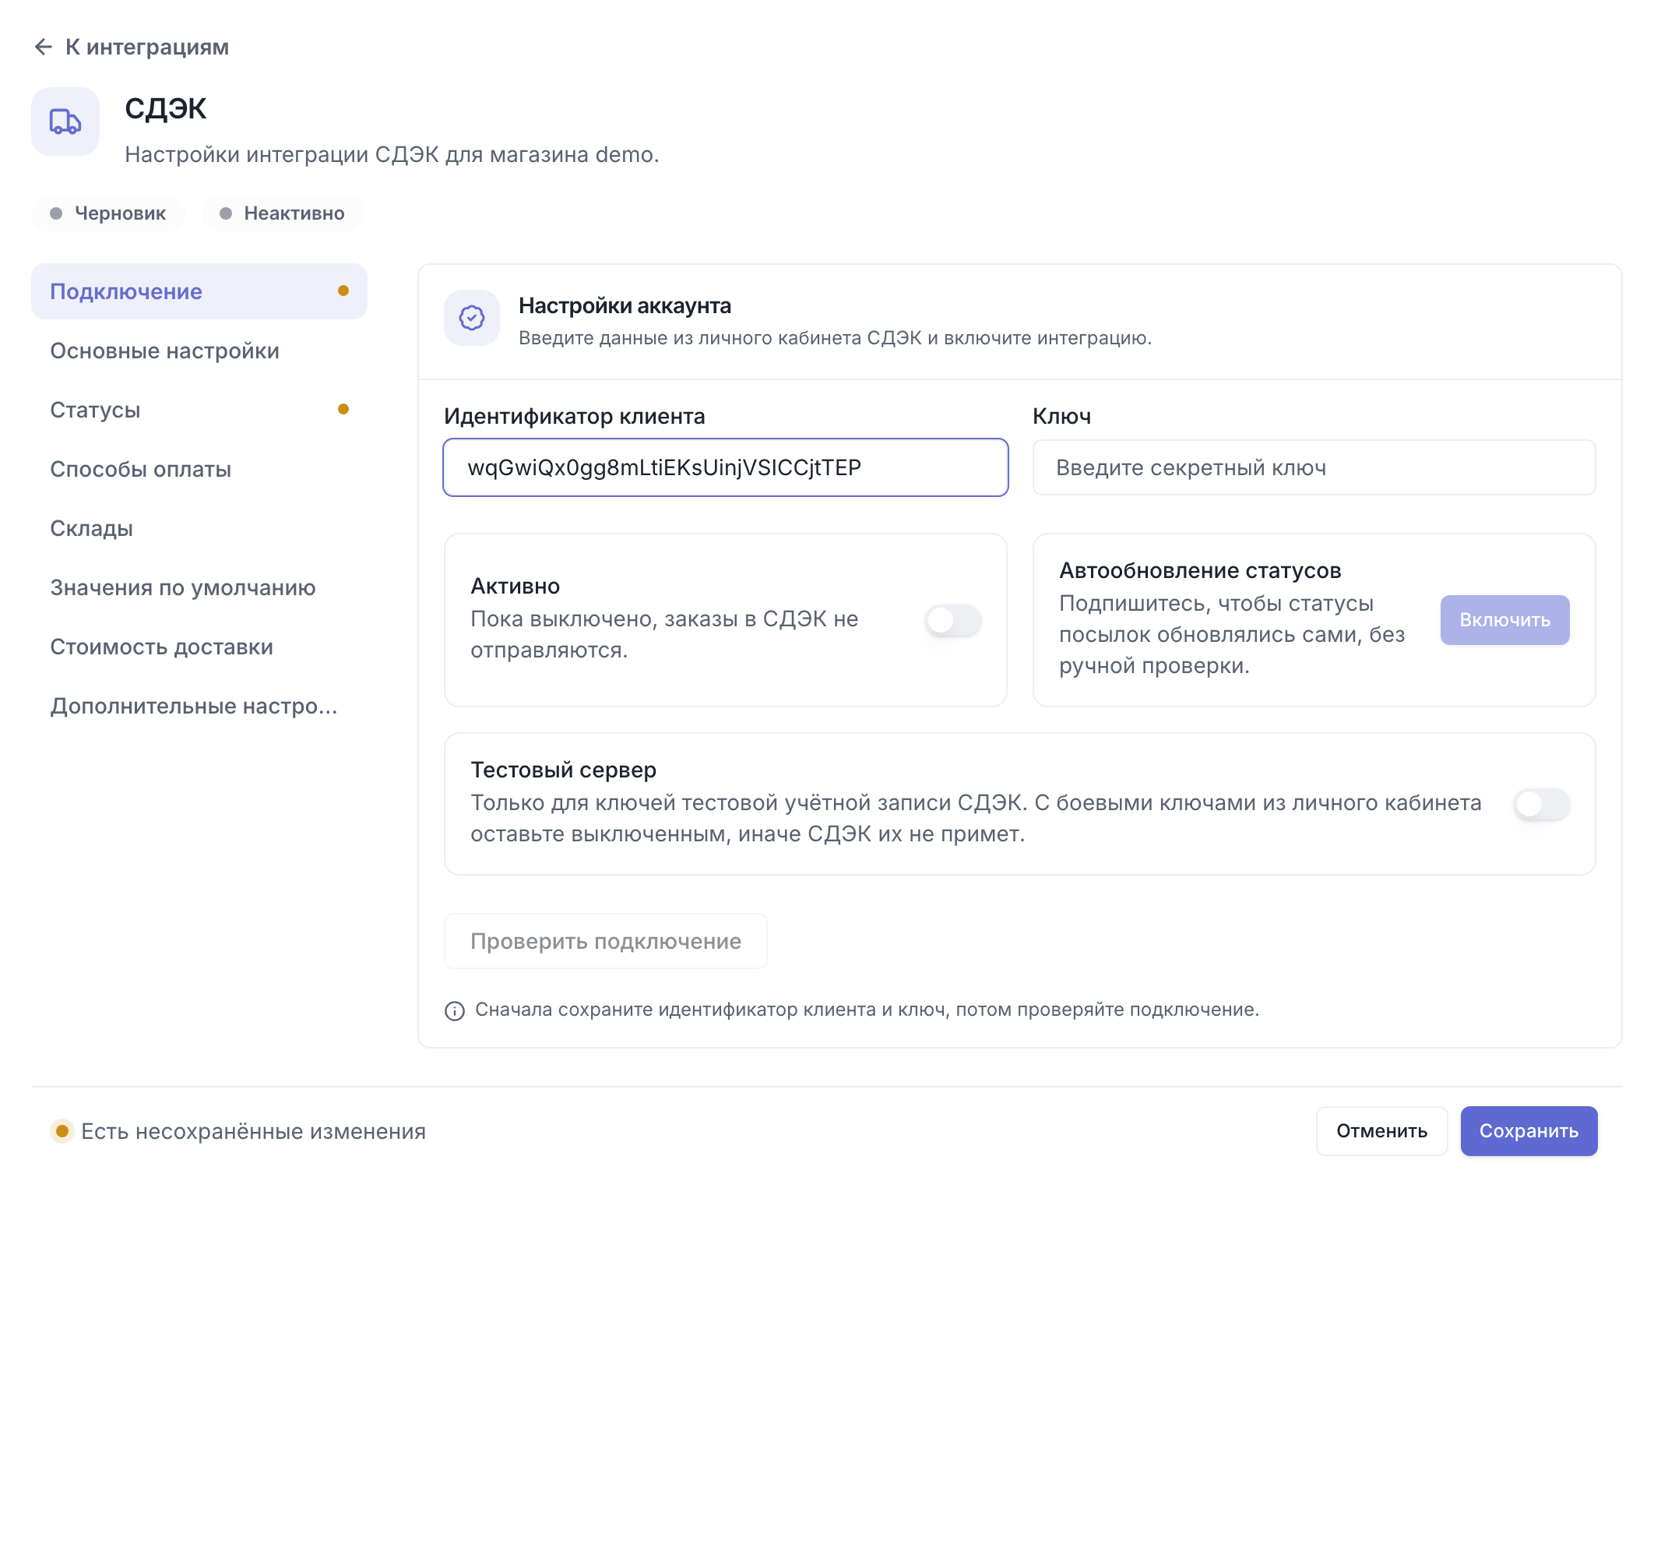The width and height of the screenshot is (1654, 1558).
Task: Save changes with the Сохранить button
Action: click(1529, 1131)
